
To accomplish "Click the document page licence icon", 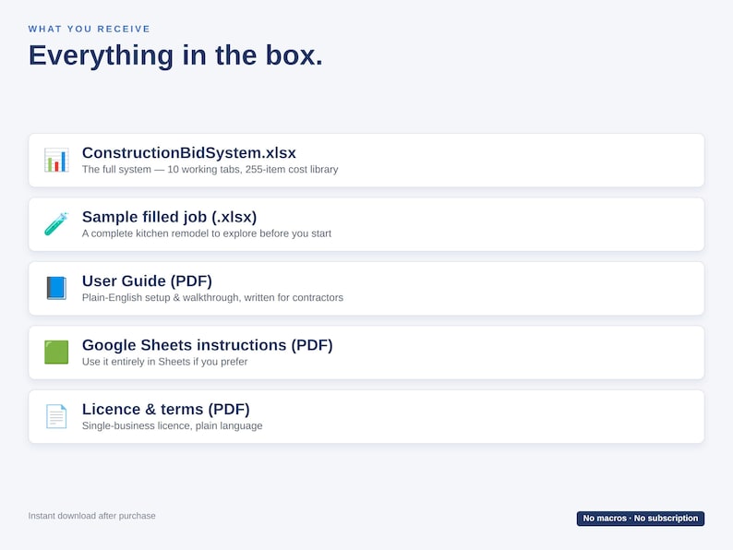I will coord(56,416).
